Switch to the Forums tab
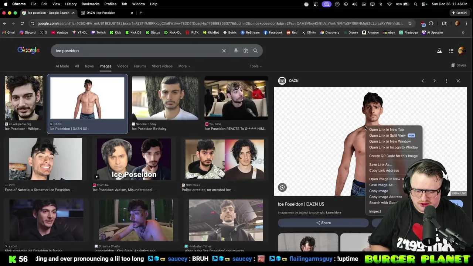 [x=140, y=66]
